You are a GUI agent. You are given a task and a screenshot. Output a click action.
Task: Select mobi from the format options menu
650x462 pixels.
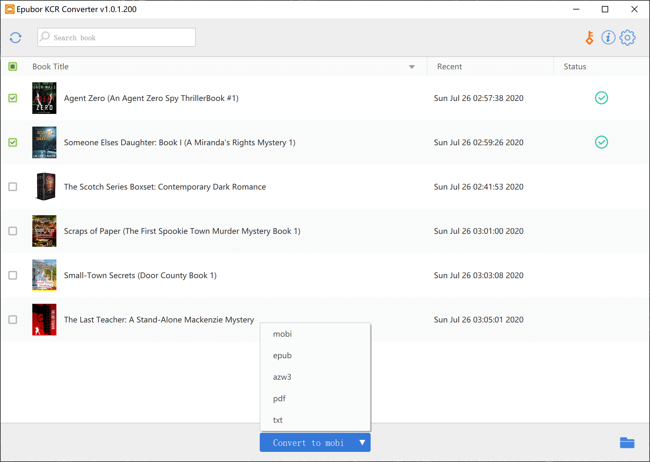click(x=283, y=334)
